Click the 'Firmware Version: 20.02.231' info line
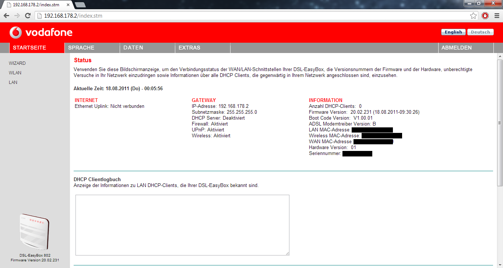This screenshot has width=503, height=268. point(364,112)
